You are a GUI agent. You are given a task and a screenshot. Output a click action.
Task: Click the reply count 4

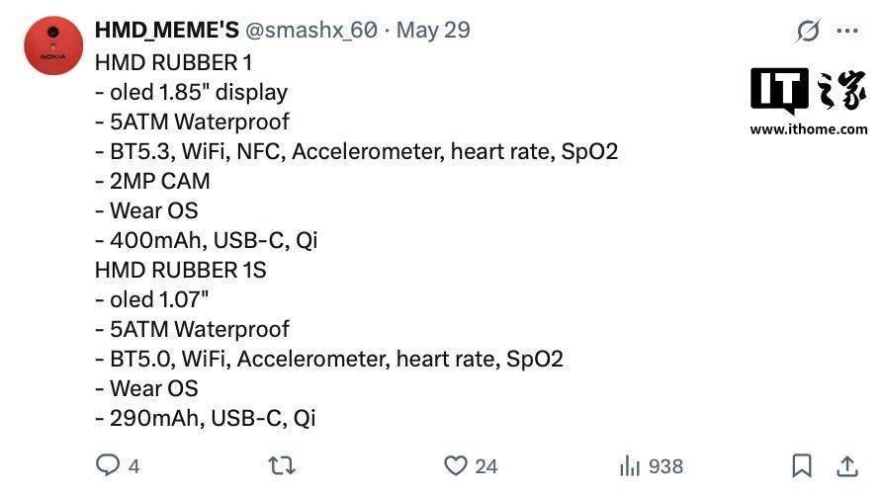pos(133,466)
